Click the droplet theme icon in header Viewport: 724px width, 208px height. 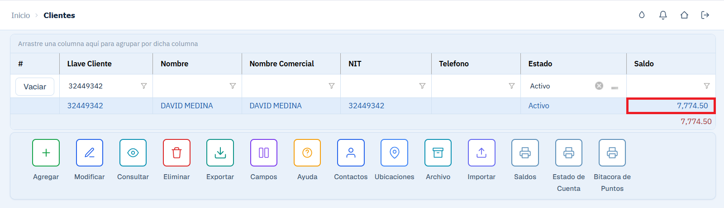point(642,15)
